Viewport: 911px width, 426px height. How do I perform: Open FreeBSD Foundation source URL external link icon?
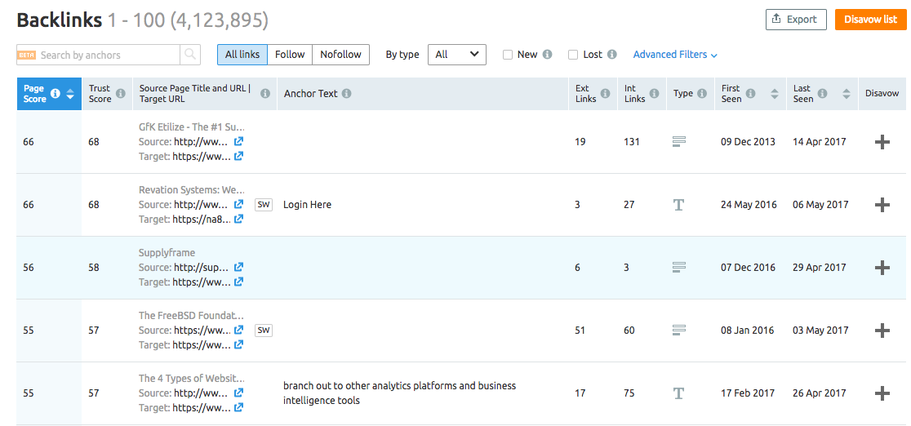(x=238, y=330)
